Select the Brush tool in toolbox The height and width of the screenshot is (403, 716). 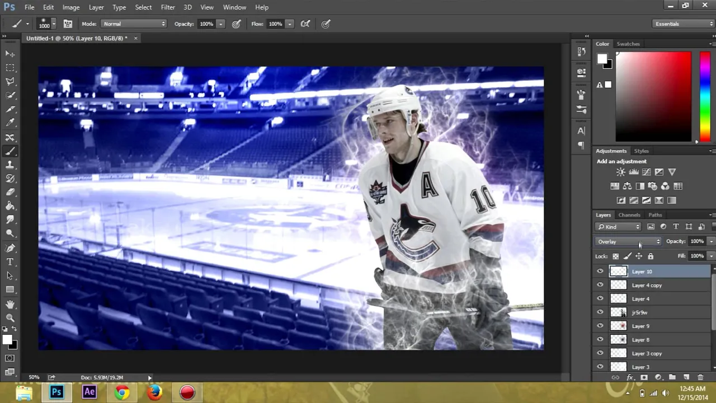click(10, 151)
